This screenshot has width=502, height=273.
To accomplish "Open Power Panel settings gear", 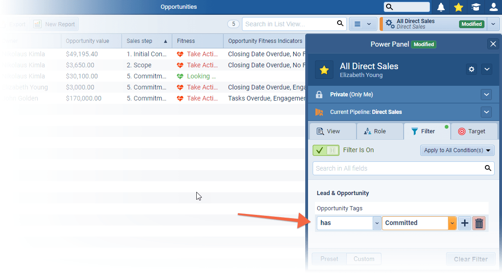I will click(x=472, y=69).
